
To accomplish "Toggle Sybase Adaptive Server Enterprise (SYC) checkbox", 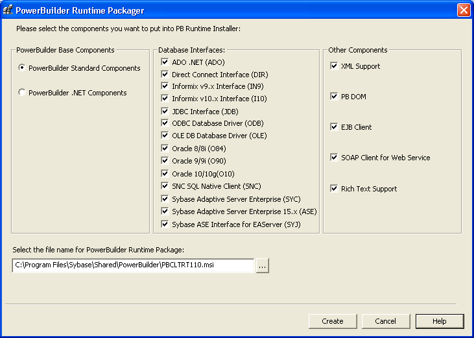I will (165, 199).
